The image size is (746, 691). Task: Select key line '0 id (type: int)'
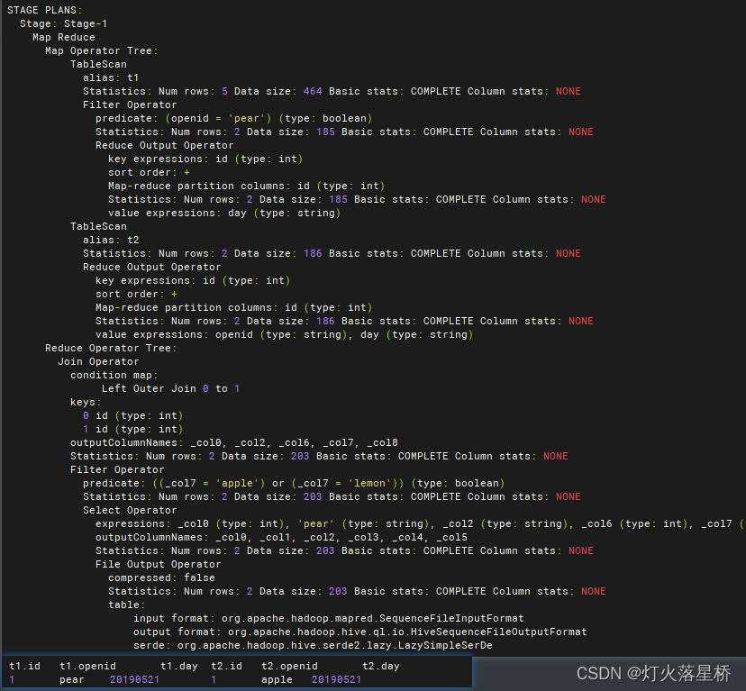(x=132, y=415)
